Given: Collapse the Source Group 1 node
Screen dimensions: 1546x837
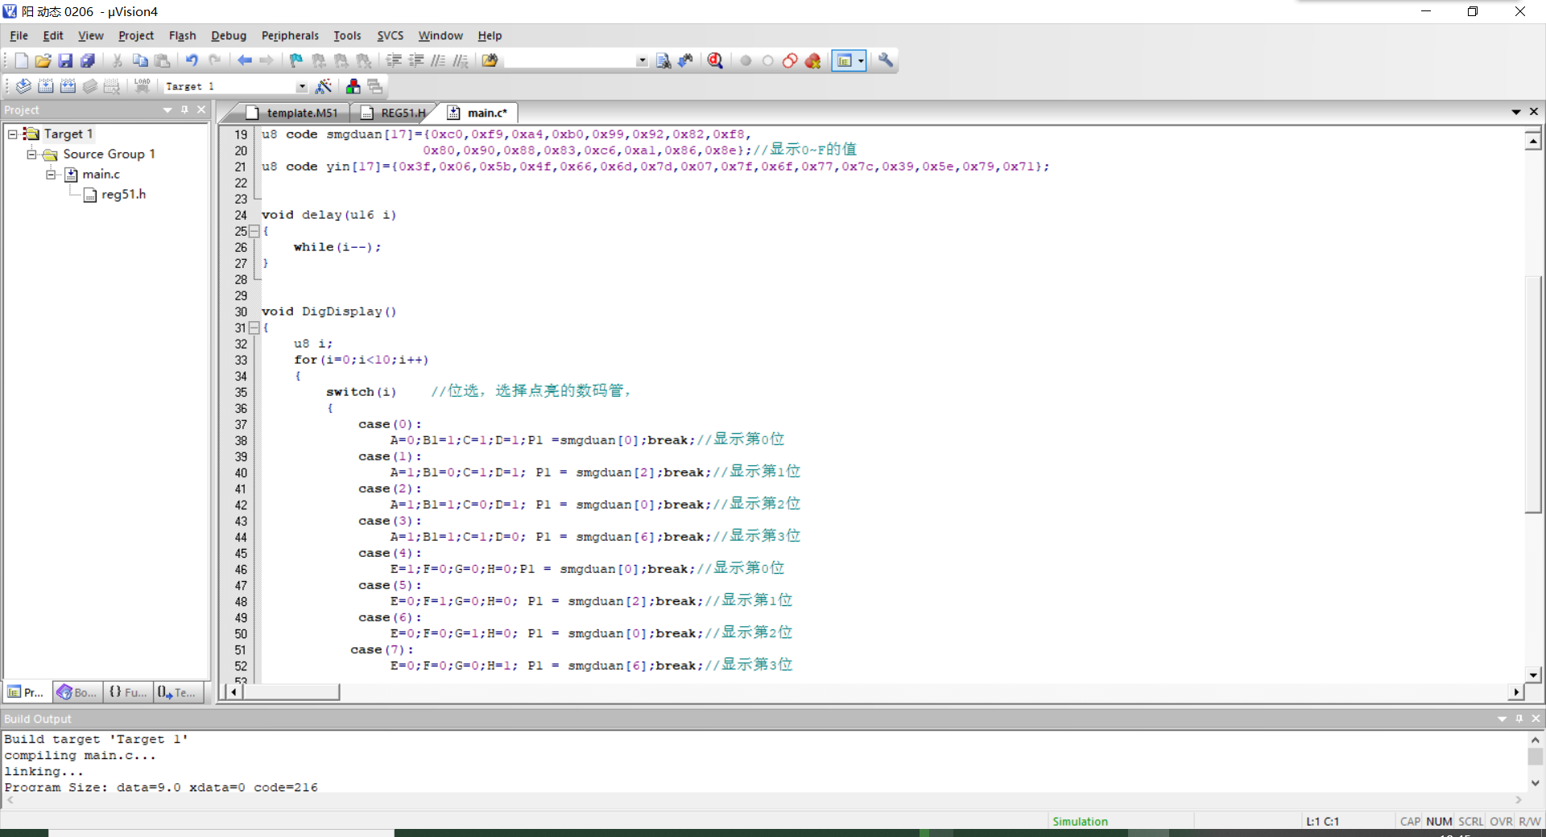Looking at the screenshot, I should (x=31, y=154).
